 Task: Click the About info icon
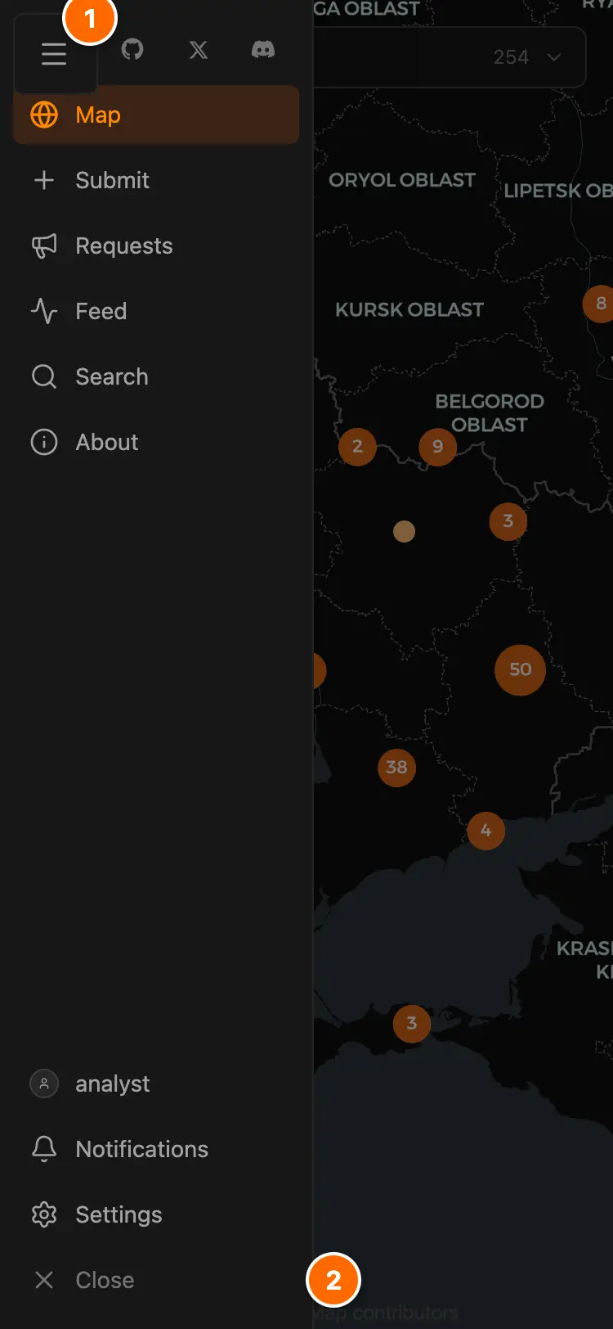pos(44,442)
